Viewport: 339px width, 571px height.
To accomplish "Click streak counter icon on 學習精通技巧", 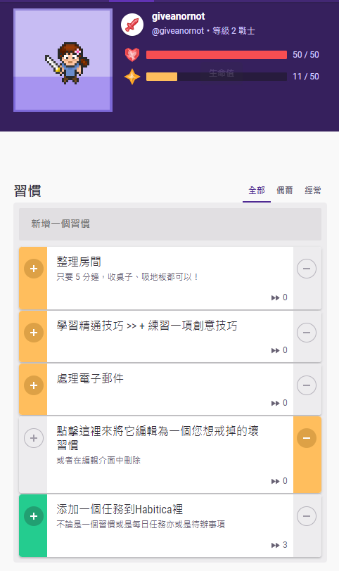I will (275, 350).
